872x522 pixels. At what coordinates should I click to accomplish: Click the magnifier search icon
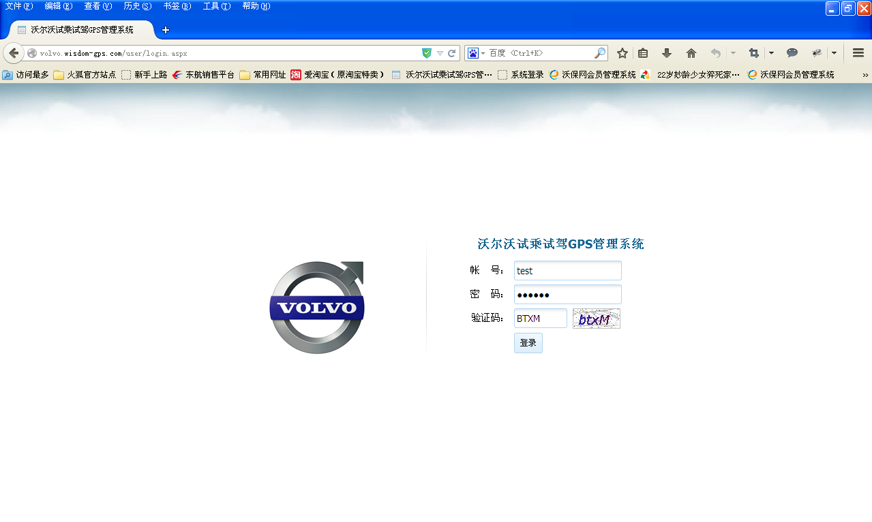[600, 53]
